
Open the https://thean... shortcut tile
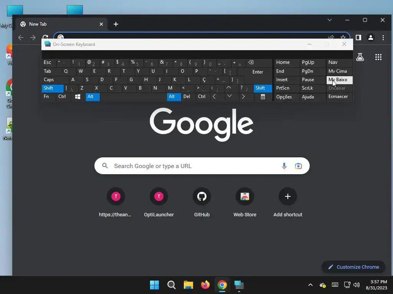coord(115,203)
